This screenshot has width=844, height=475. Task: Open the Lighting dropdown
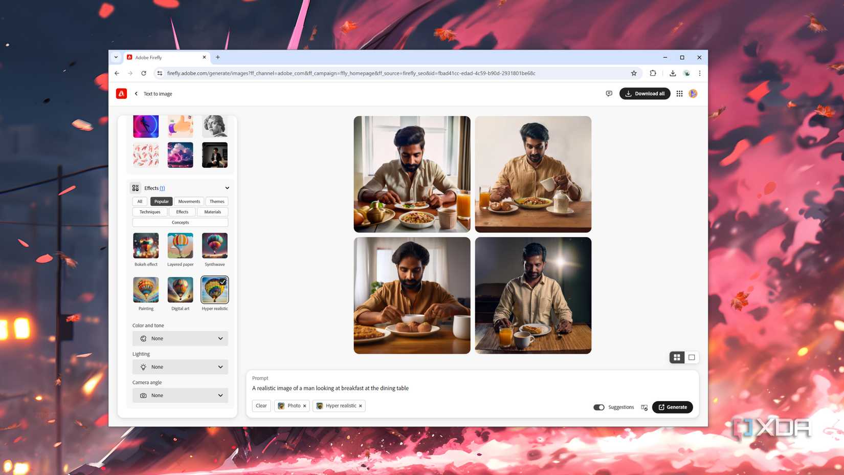(x=180, y=367)
